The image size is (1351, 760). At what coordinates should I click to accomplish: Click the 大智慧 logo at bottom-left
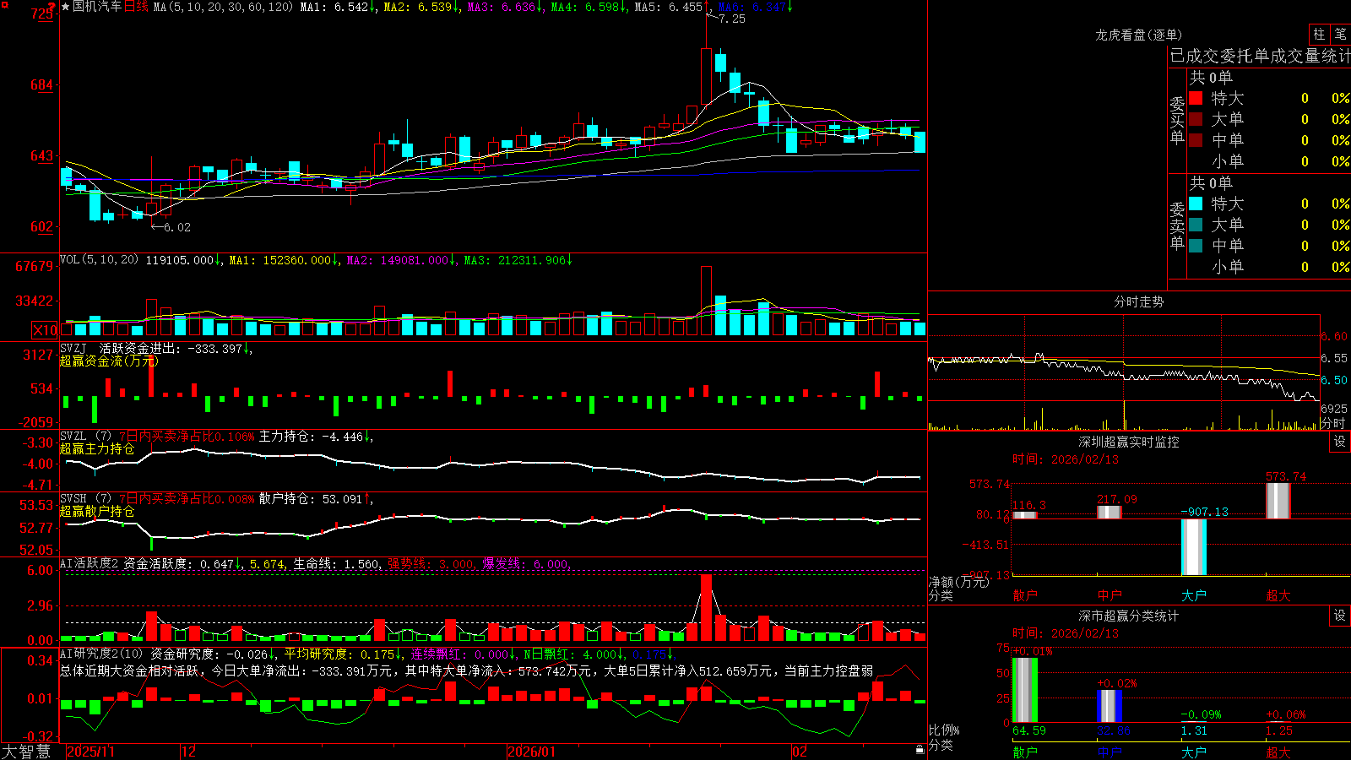[x=26, y=751]
